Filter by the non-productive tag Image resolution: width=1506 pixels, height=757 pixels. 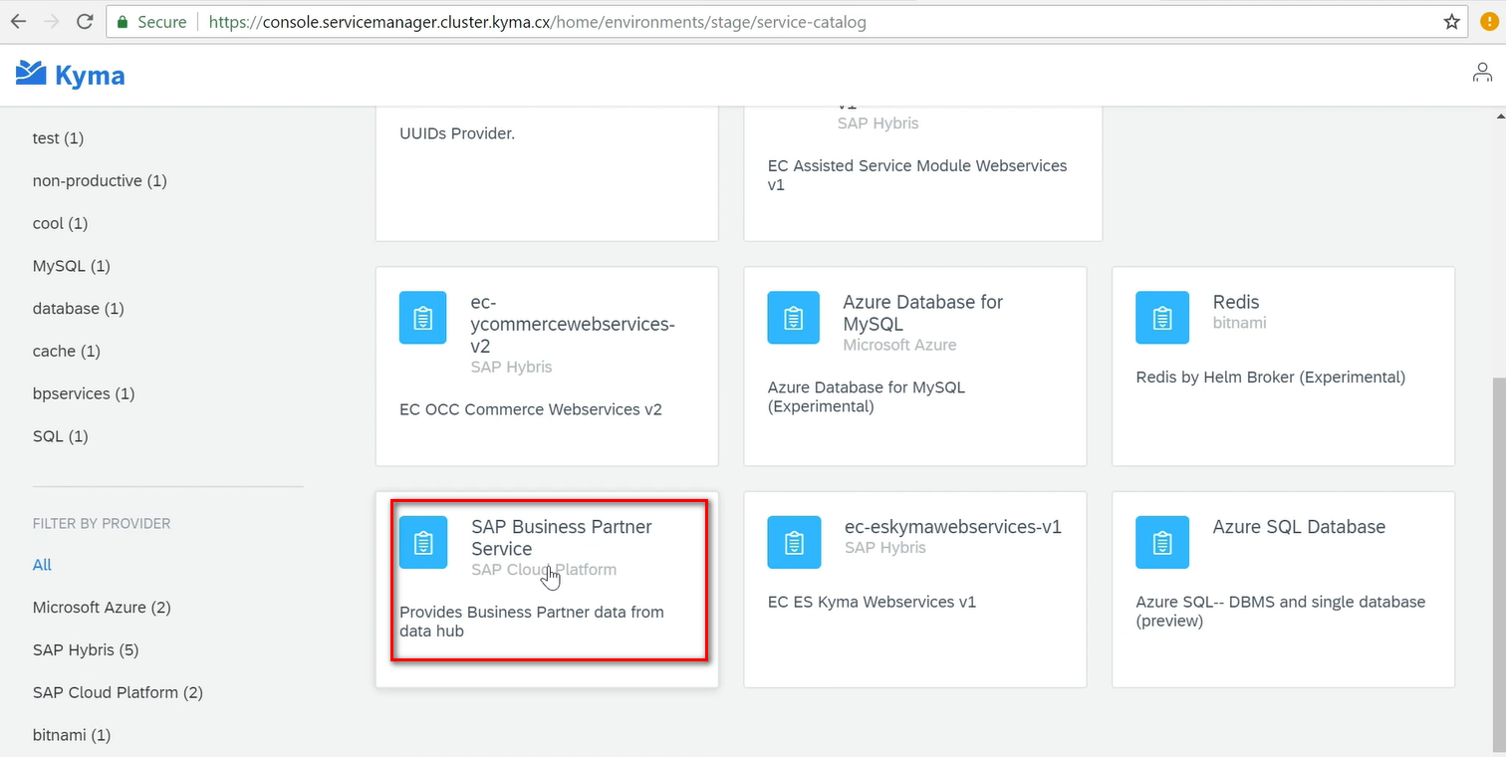pos(100,181)
